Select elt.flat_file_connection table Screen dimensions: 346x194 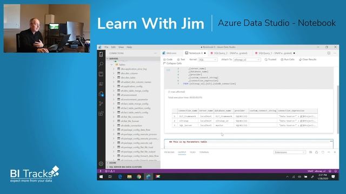(132, 117)
